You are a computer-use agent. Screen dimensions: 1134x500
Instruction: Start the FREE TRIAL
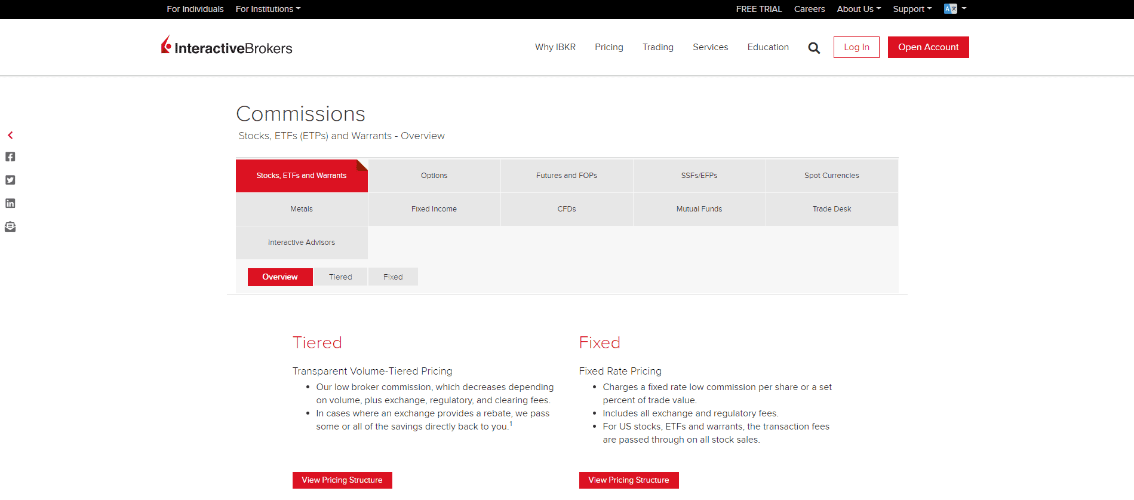(x=759, y=9)
